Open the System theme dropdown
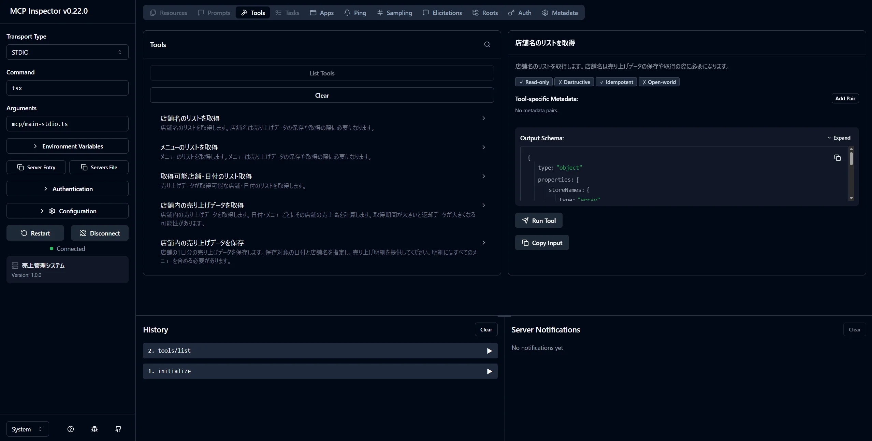 [x=28, y=429]
